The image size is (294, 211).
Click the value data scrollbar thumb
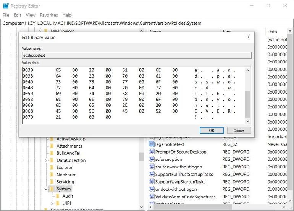[x=247, y=104]
